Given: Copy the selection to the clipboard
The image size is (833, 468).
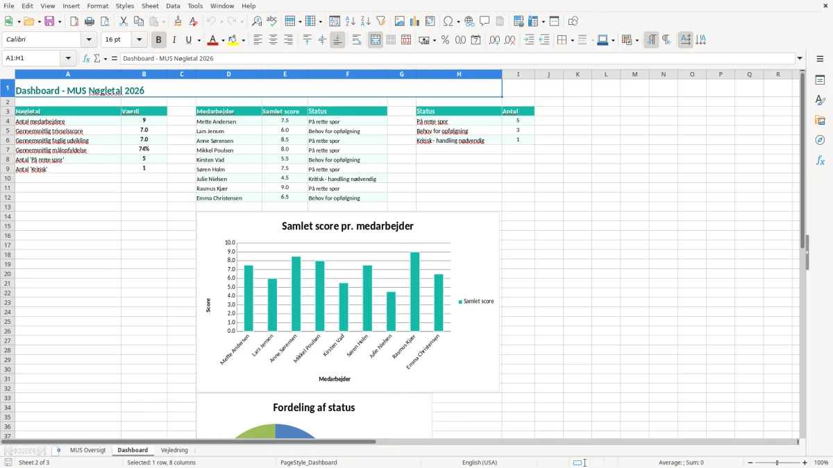Looking at the screenshot, I should coord(139,21).
